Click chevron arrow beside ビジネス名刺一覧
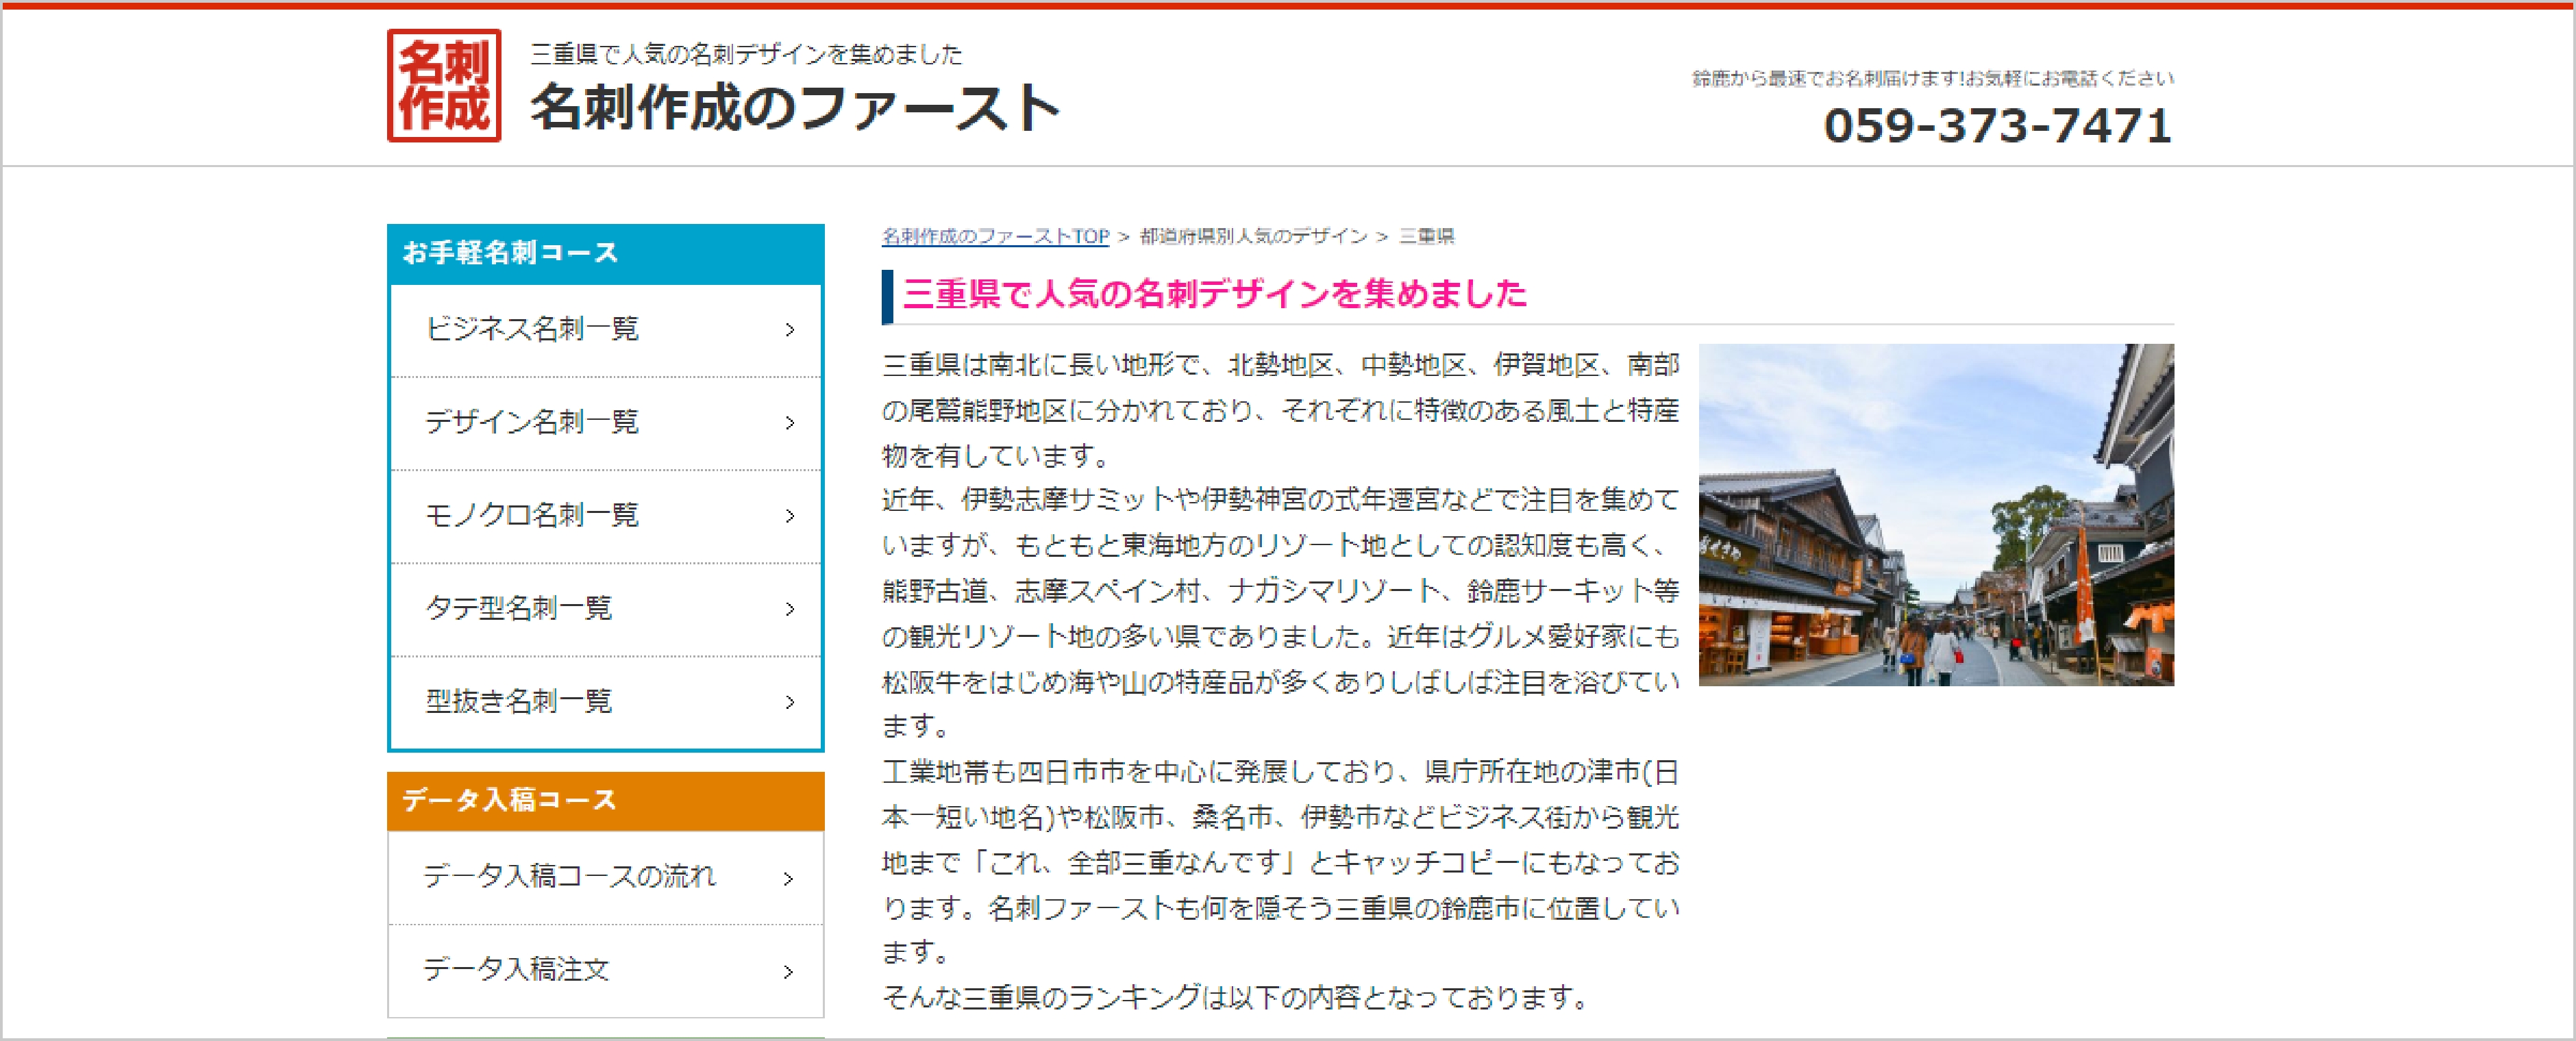 790,330
